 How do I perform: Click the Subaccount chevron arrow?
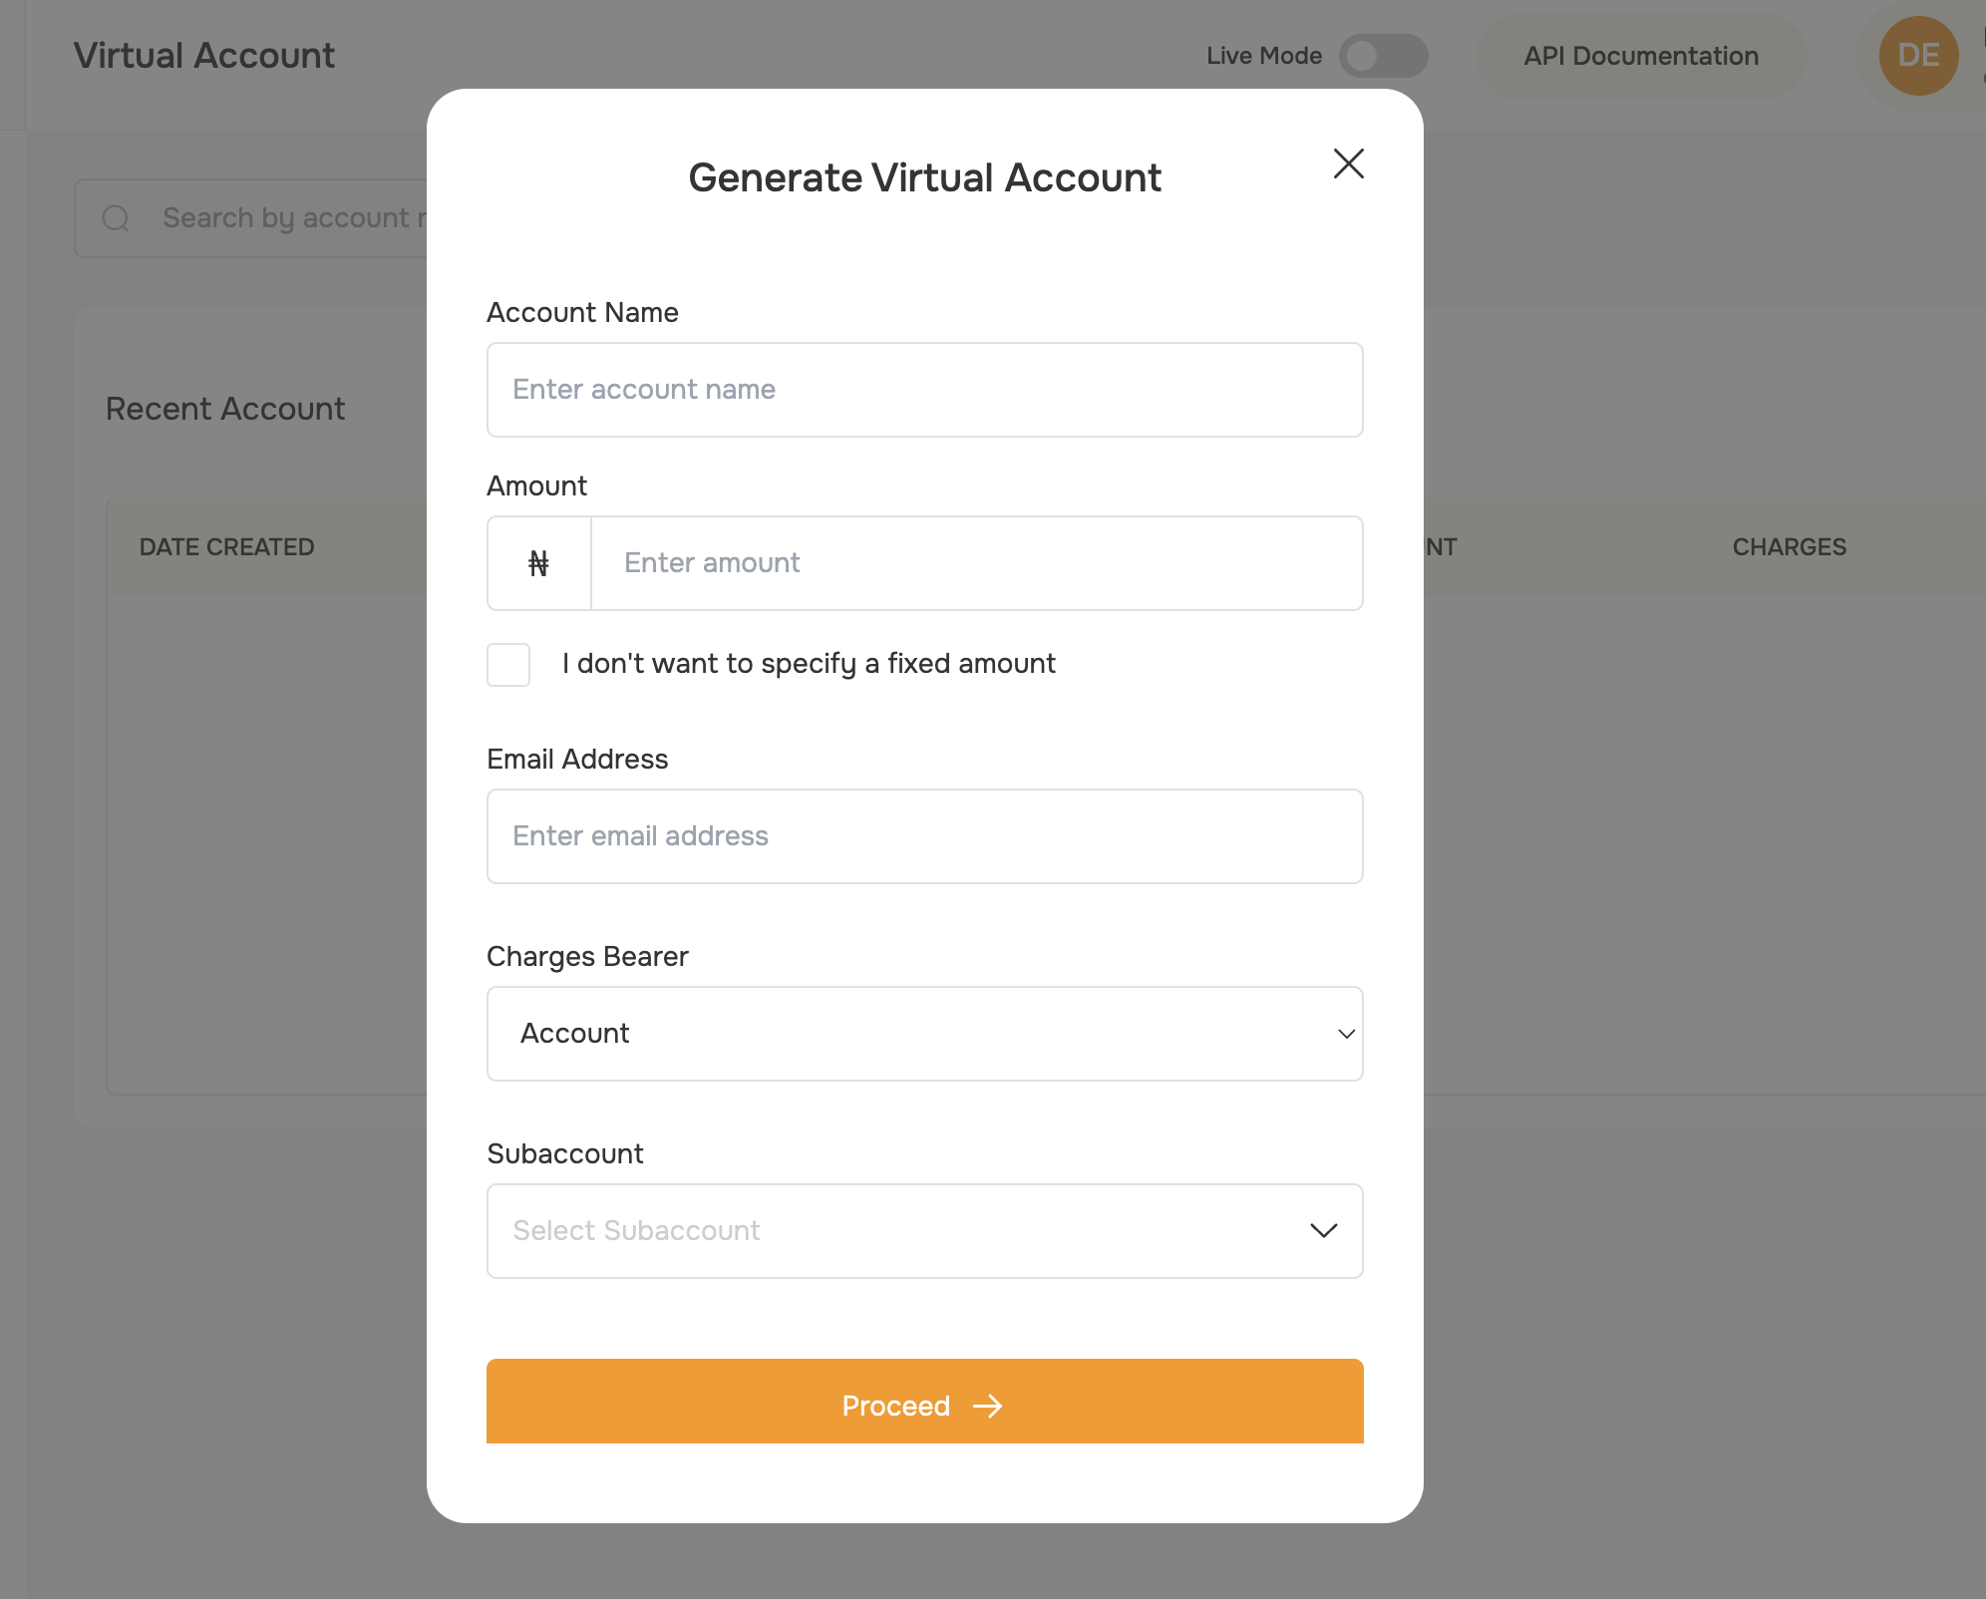click(x=1323, y=1231)
